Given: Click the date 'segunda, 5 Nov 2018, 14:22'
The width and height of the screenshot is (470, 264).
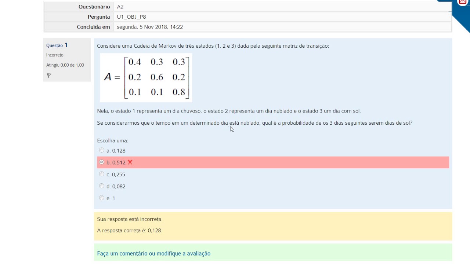Looking at the screenshot, I should [x=150, y=27].
